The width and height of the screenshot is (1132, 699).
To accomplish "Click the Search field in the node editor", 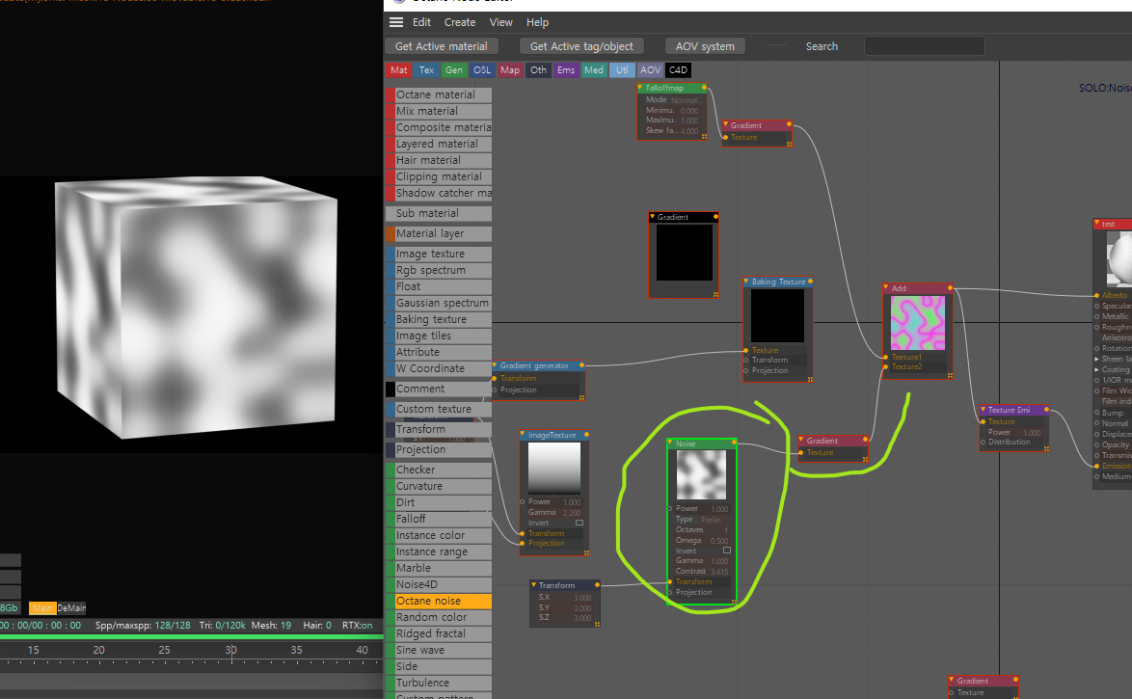I will [x=924, y=46].
